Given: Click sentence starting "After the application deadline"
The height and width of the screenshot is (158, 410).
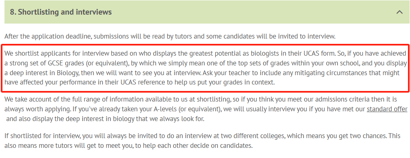Looking at the screenshot, I should [x=170, y=36].
